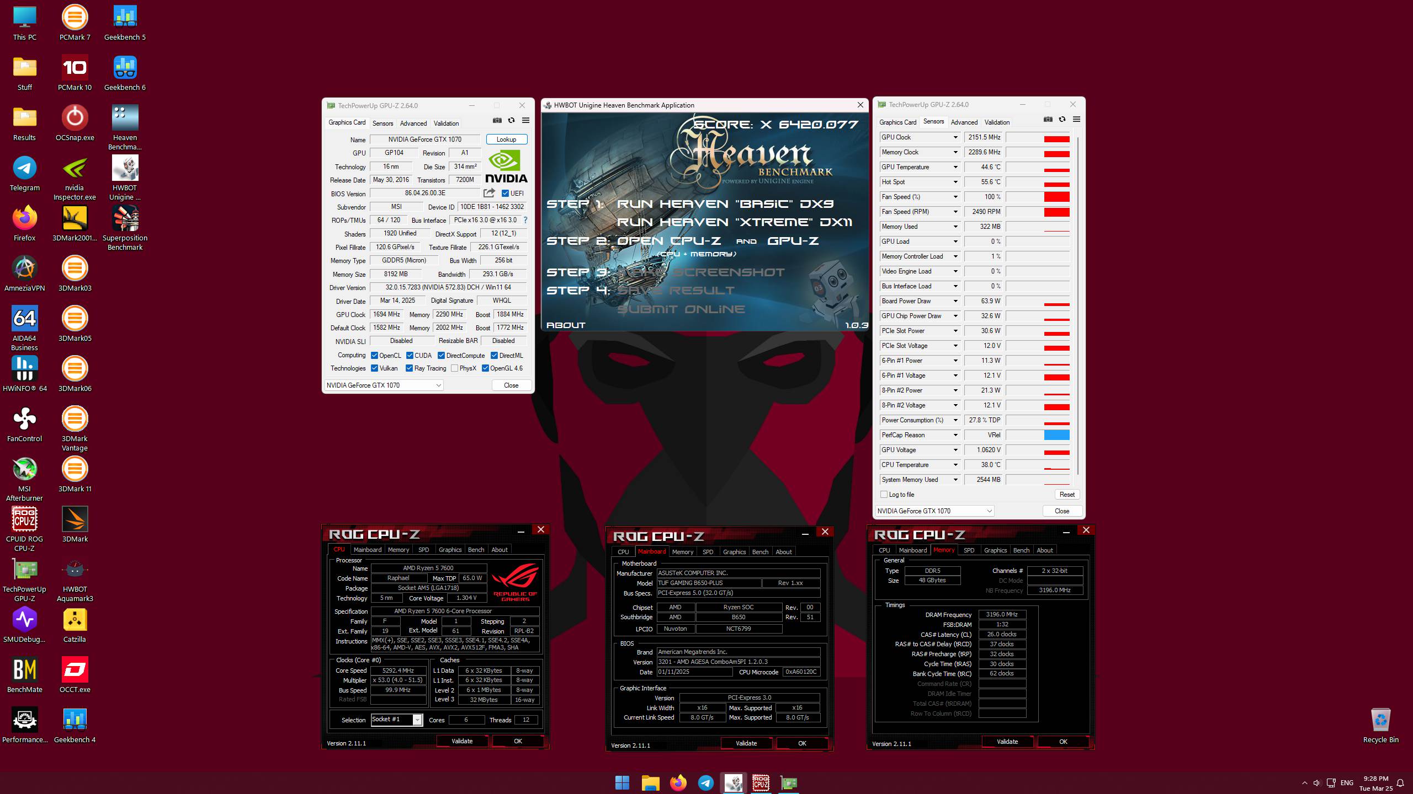The width and height of the screenshot is (1413, 794).
Task: Click Reset button in GPU-Z Sensors
Action: pyautogui.click(x=1067, y=495)
